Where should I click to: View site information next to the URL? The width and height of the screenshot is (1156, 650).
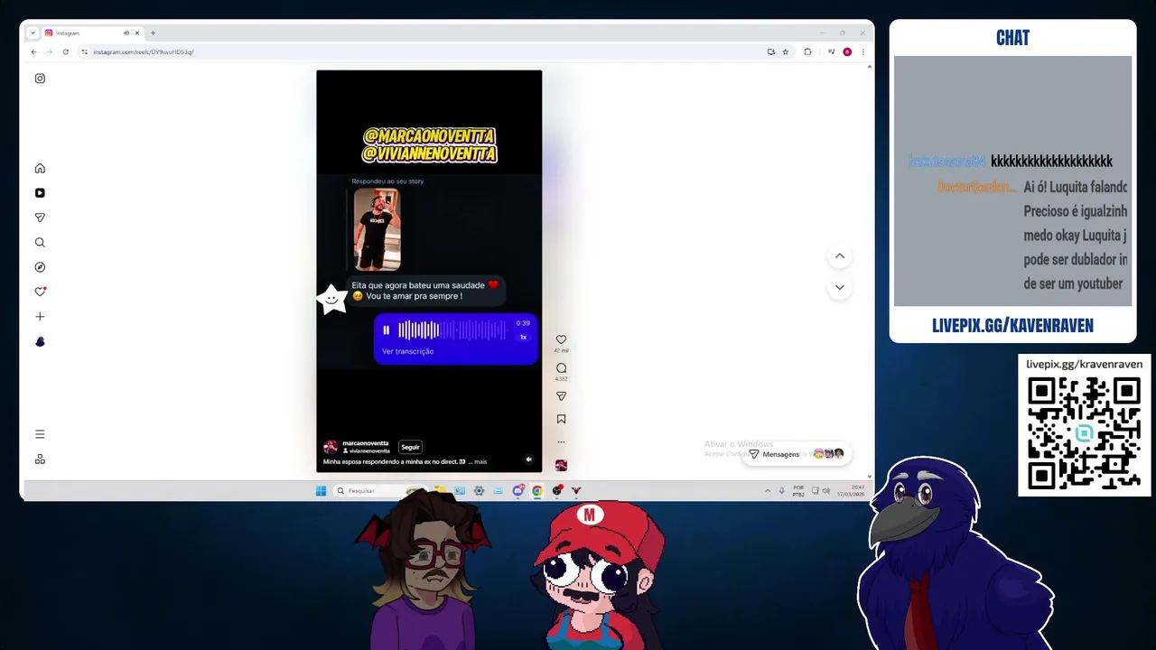[x=85, y=52]
